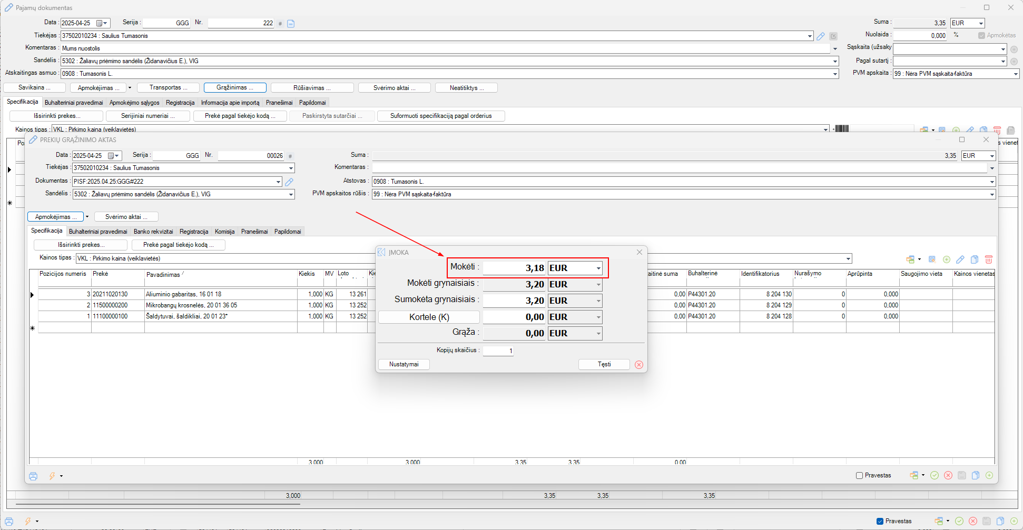
Task: Click the barcode icon in the main window
Action: click(x=841, y=129)
